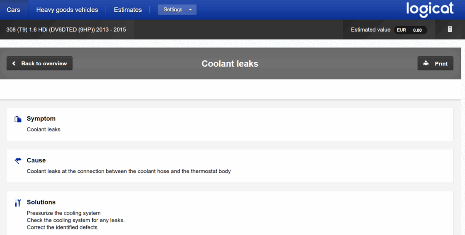
Task: Click the calculator icon beside estimated value
Action: coord(450,29)
